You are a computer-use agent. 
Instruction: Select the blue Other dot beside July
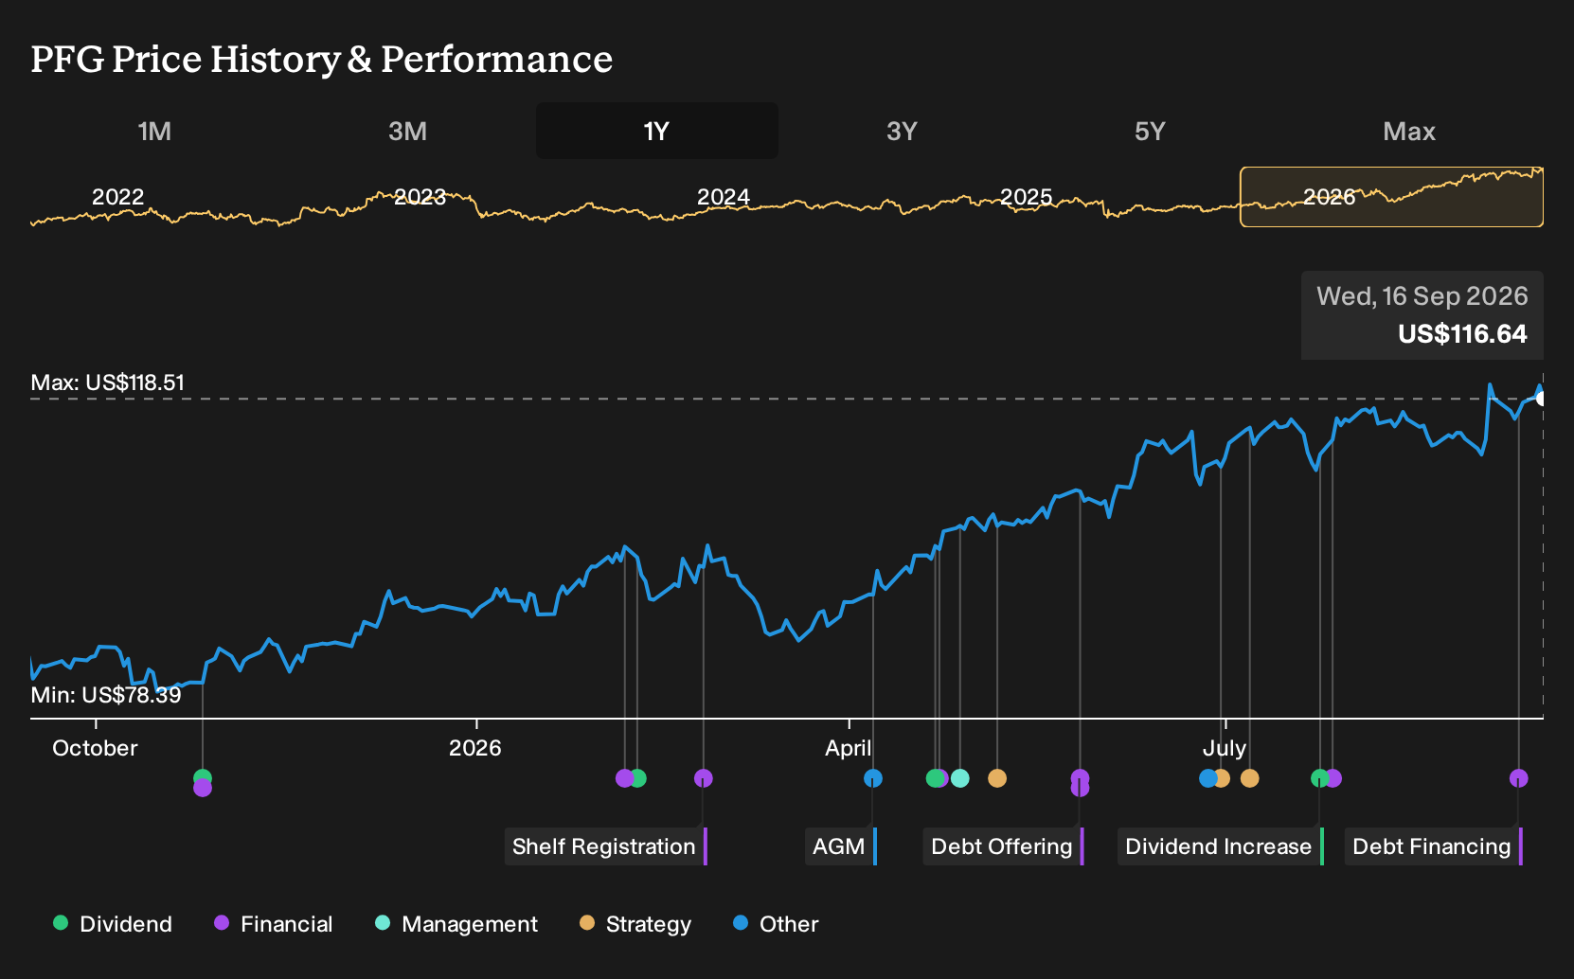click(x=1208, y=778)
